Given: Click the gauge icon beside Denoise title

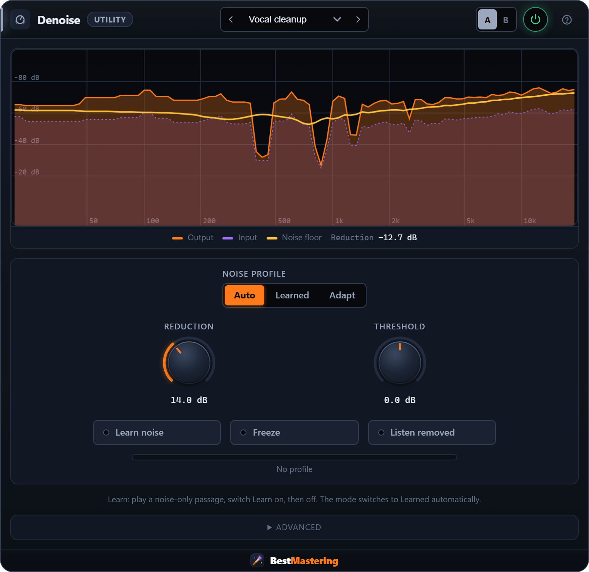Looking at the screenshot, I should pyautogui.click(x=20, y=20).
